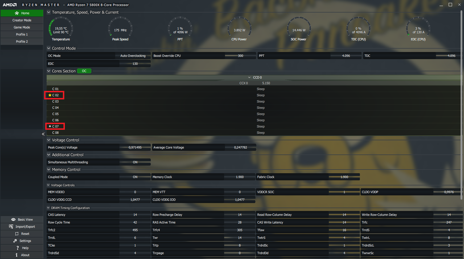Click the PPT gauge dial
This screenshot has height=259, width=464.
click(180, 27)
